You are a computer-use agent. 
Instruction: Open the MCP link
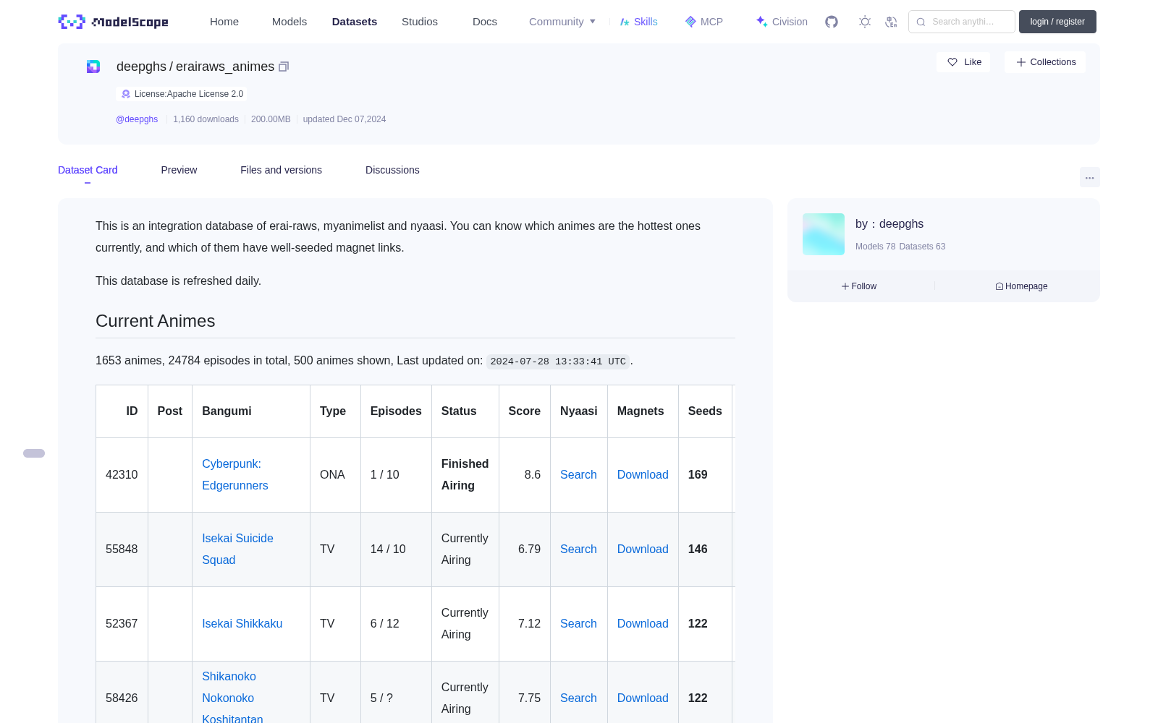[704, 22]
